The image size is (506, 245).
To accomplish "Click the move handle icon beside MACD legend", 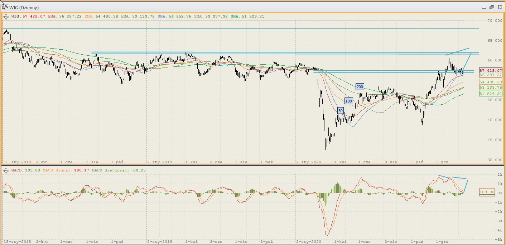I will click(6, 170).
